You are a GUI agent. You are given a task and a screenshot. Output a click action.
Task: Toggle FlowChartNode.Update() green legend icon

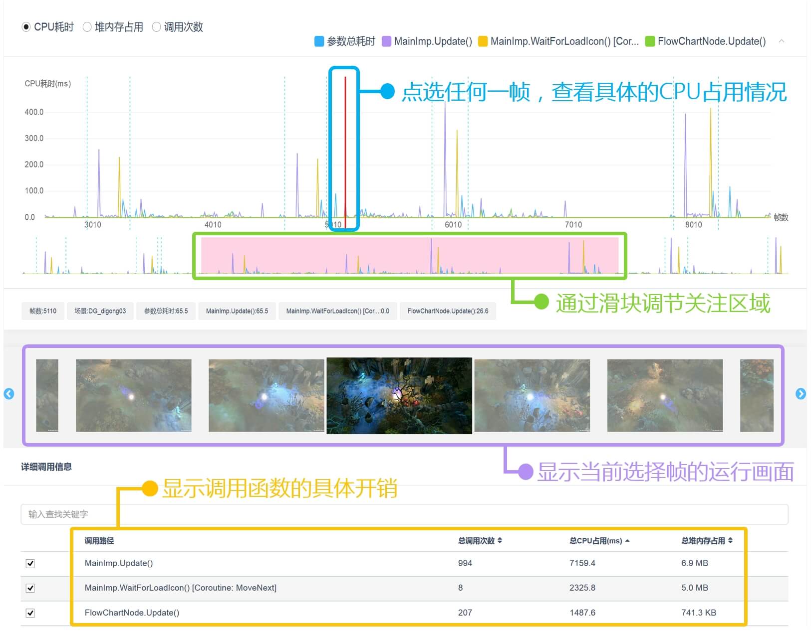[650, 41]
